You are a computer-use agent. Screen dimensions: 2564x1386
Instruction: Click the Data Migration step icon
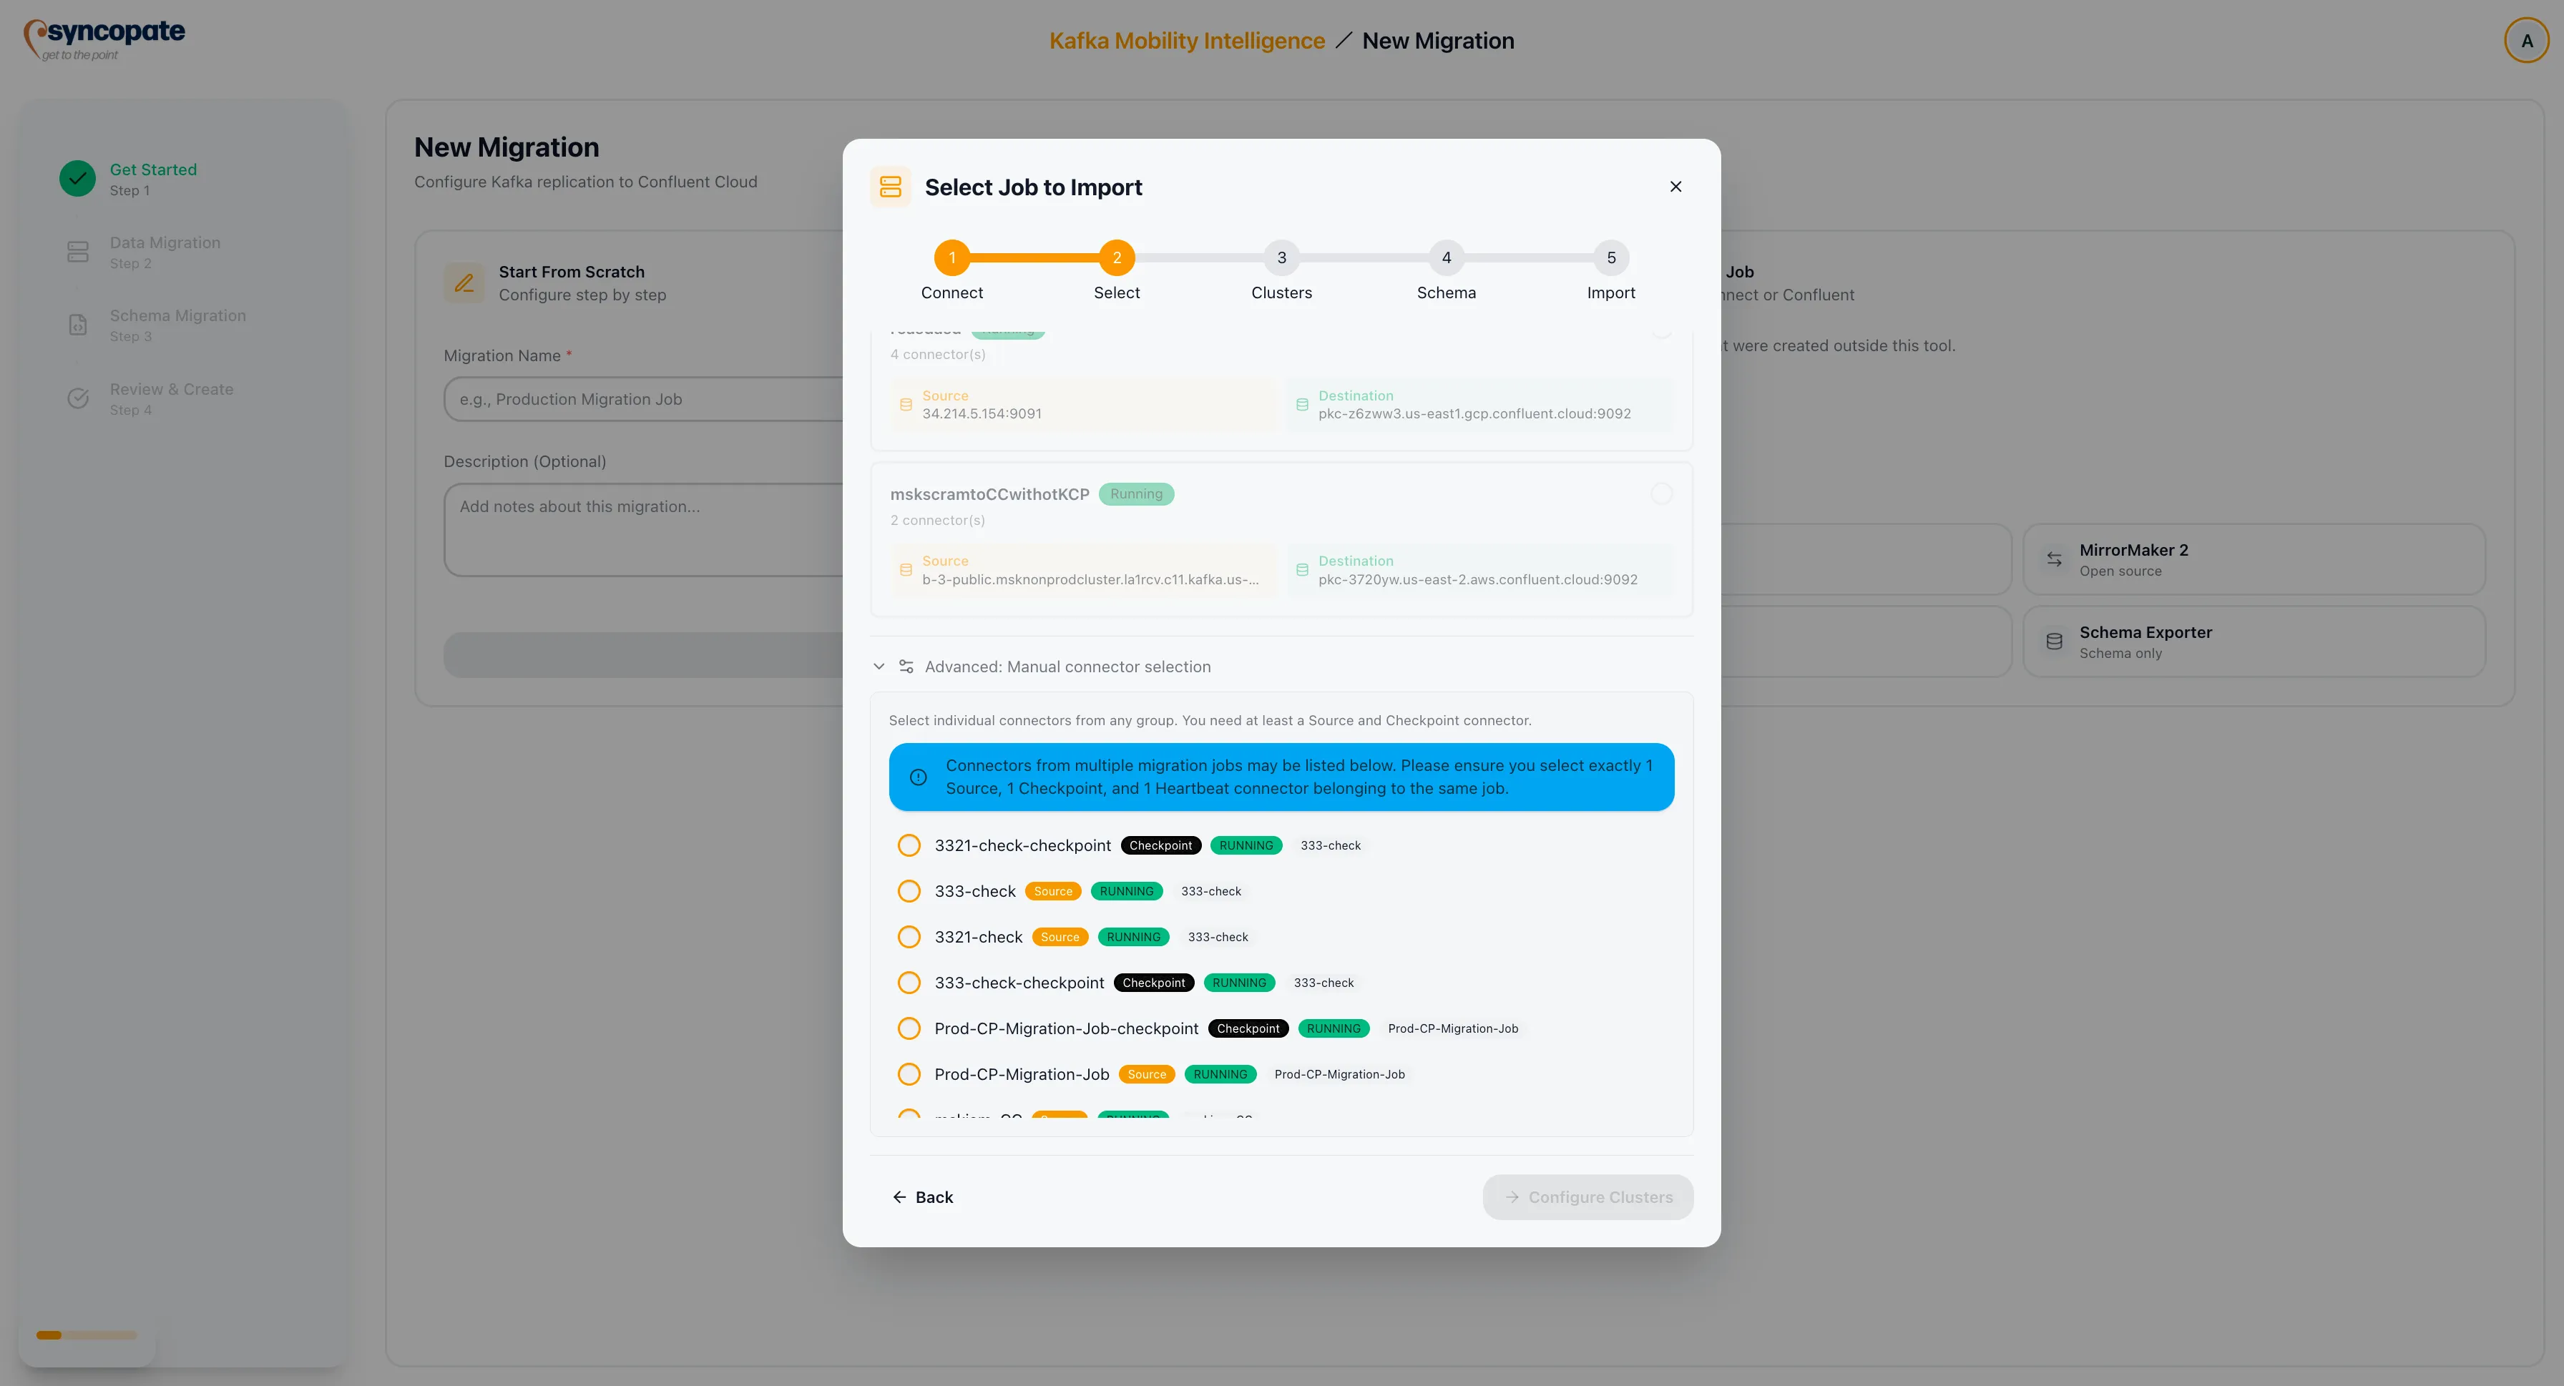78,251
